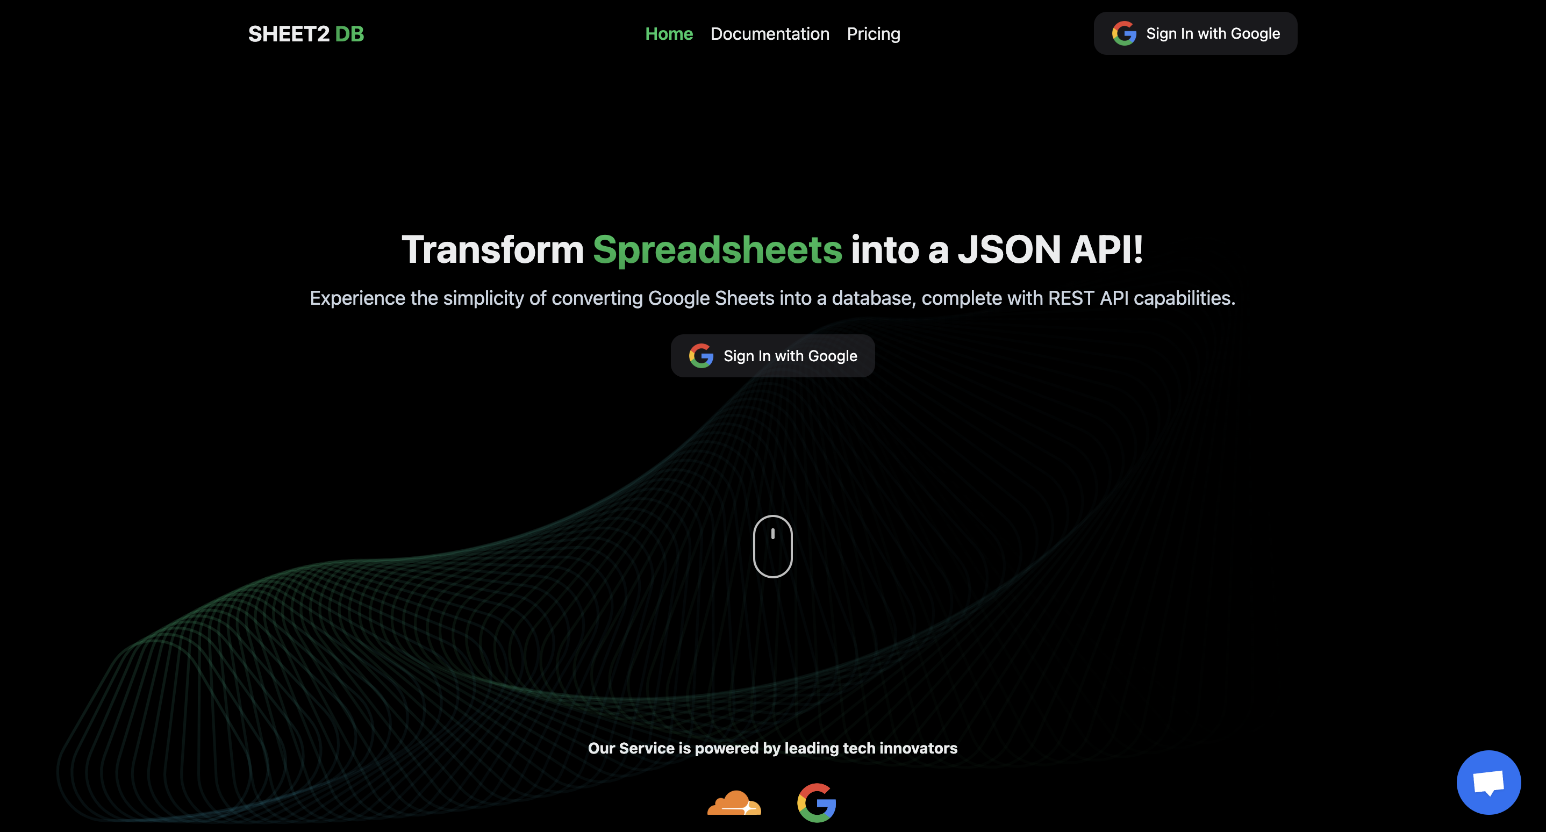Open the Pricing page
Screen dimensions: 1546x832
coord(873,34)
